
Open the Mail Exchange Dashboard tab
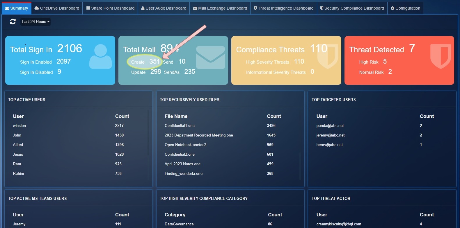(x=220, y=8)
